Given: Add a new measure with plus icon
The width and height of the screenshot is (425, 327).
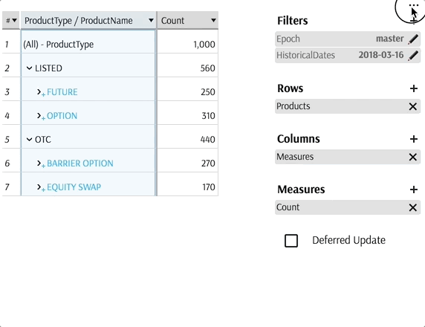Looking at the screenshot, I should click(414, 190).
